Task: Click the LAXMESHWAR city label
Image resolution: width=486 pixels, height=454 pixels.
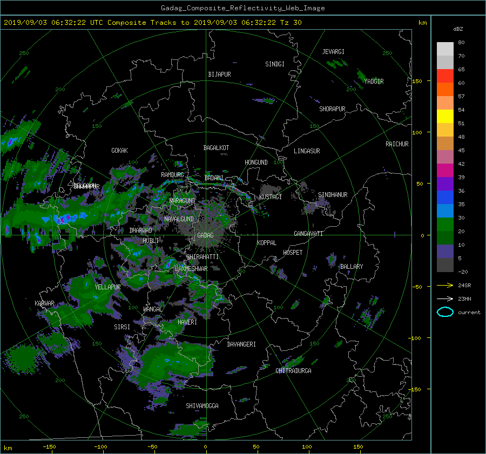Action: (x=191, y=269)
